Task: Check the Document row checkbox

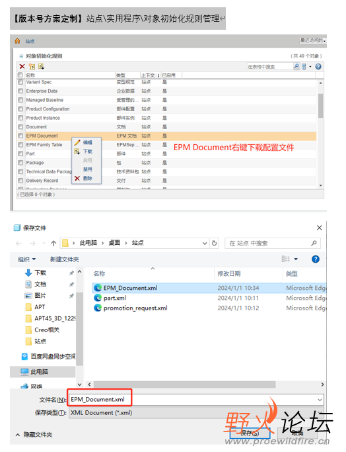Action: [20, 127]
